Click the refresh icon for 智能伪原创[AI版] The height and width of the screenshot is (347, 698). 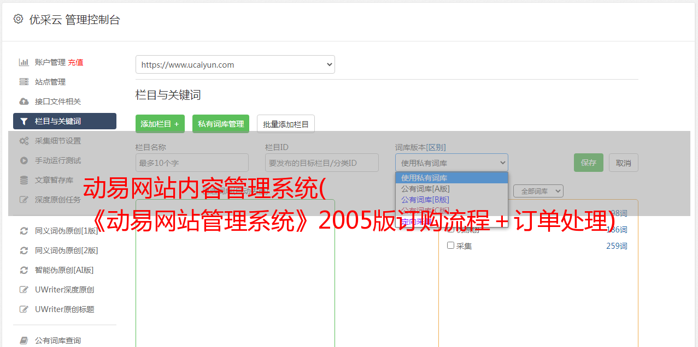(x=24, y=270)
